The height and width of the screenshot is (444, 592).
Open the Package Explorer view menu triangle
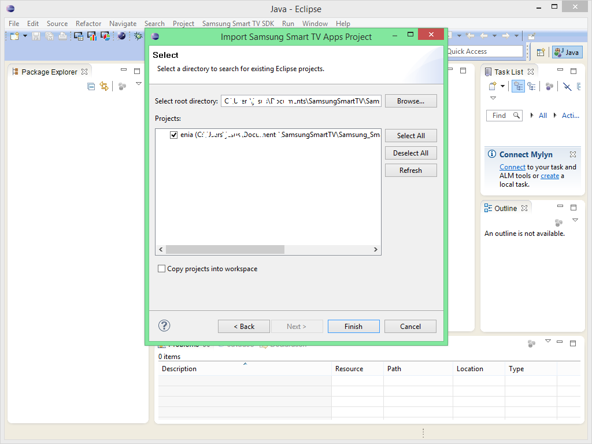point(139,84)
